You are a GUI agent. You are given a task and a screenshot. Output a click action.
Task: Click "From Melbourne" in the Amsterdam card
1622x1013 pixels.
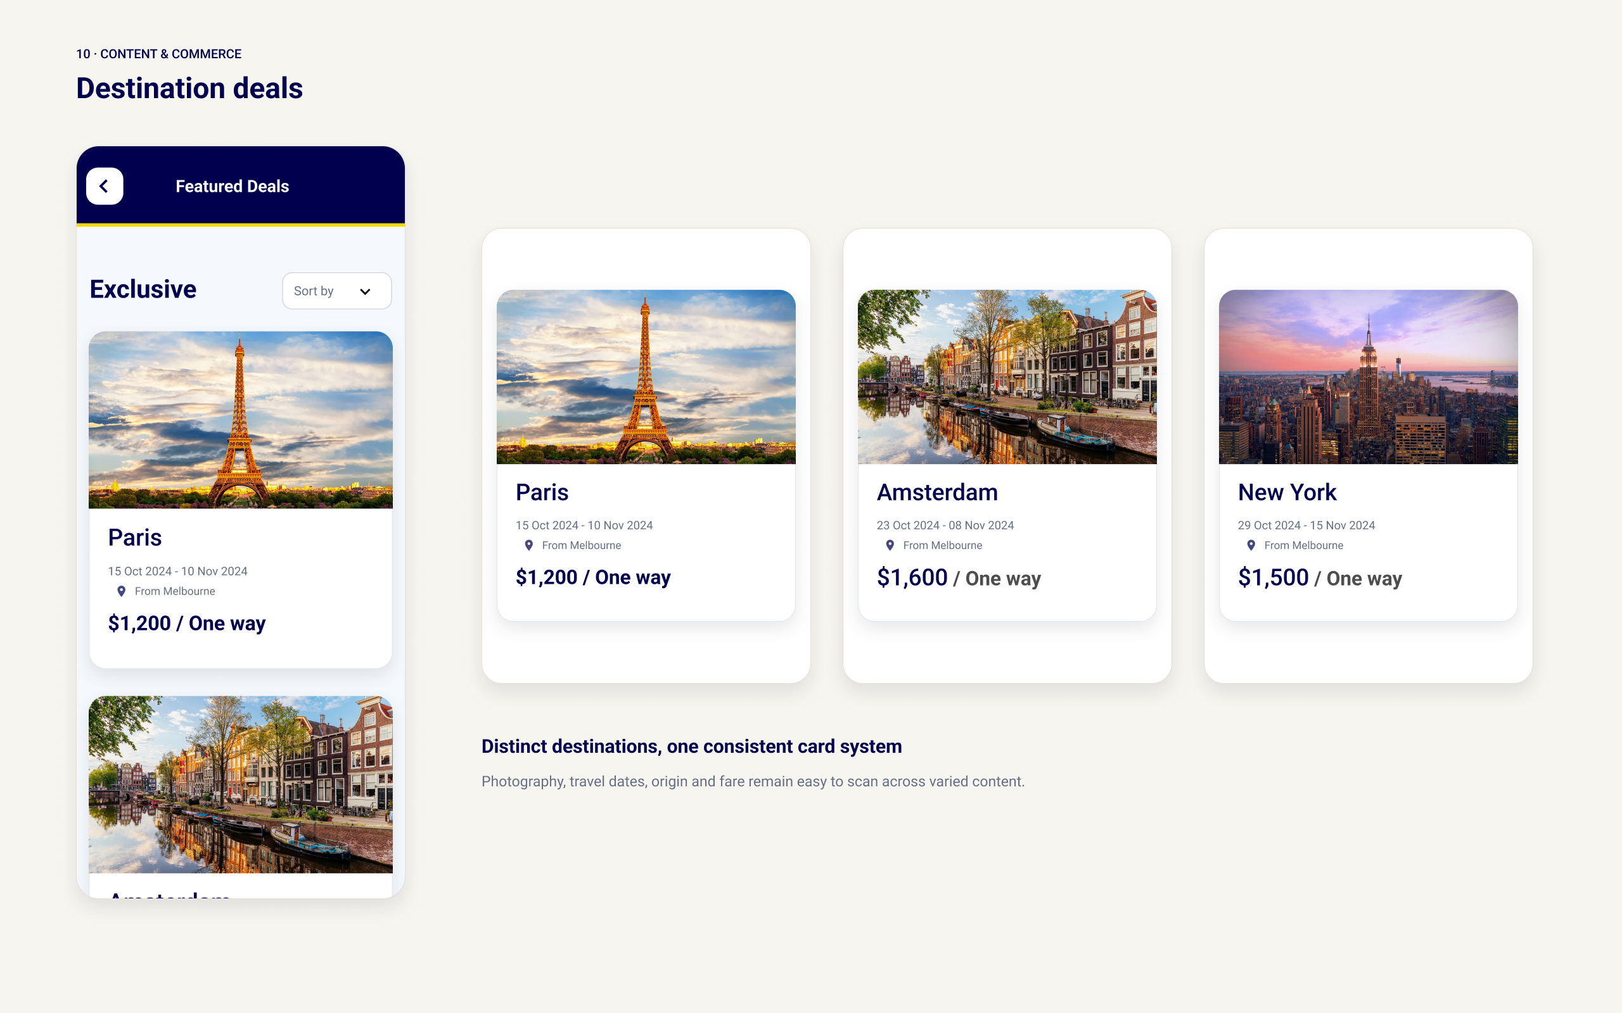click(943, 545)
